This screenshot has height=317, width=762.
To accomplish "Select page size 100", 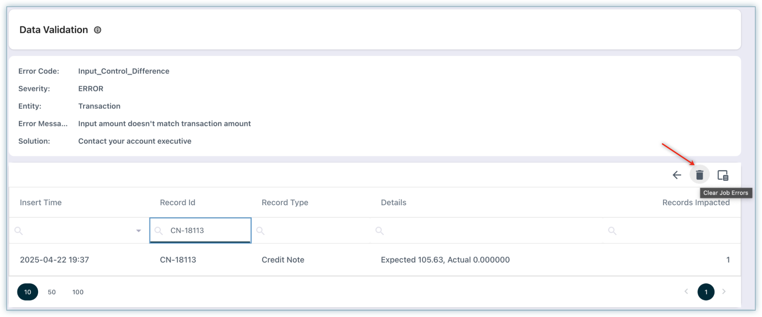I will (78, 292).
